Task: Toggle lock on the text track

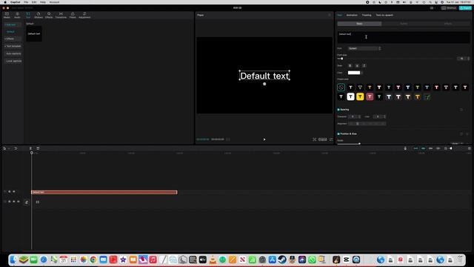Action: [10, 191]
